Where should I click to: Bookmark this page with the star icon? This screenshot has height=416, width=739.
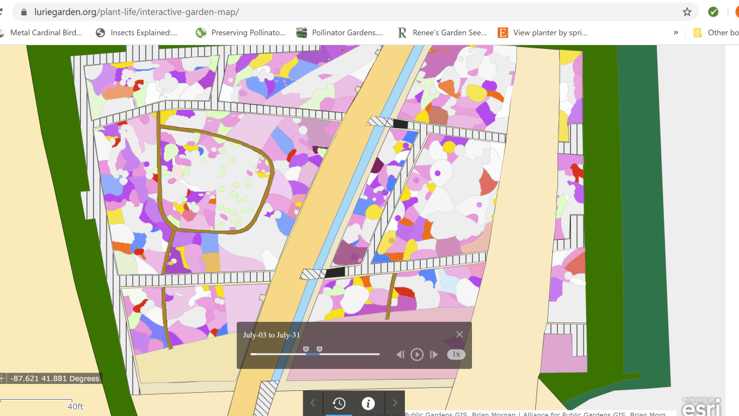687,12
